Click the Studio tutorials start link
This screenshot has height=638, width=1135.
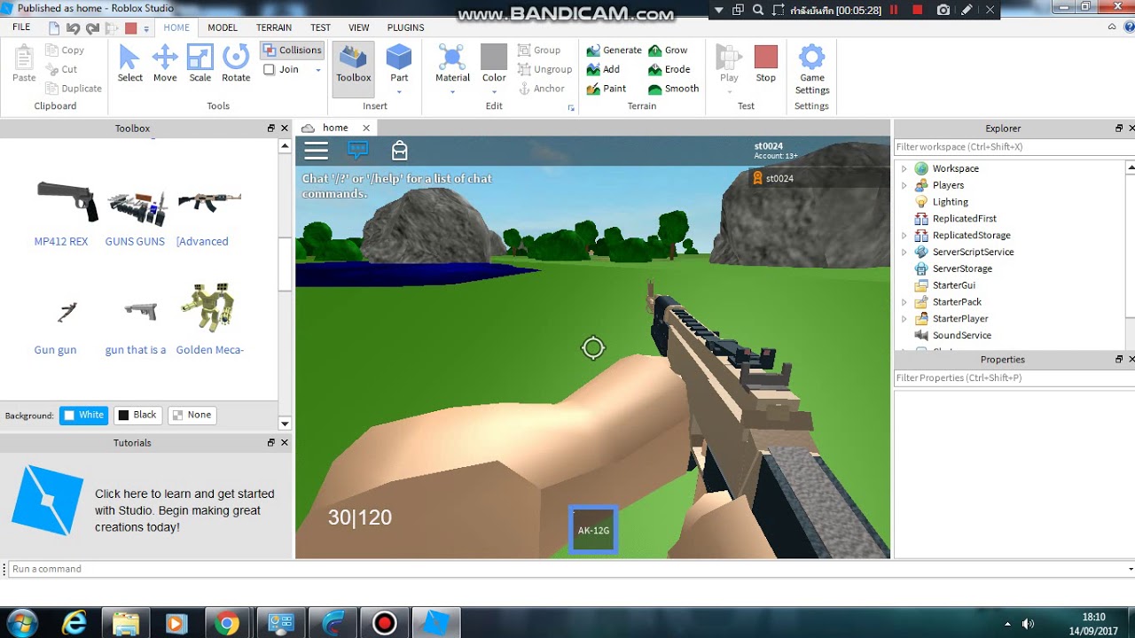coord(184,510)
